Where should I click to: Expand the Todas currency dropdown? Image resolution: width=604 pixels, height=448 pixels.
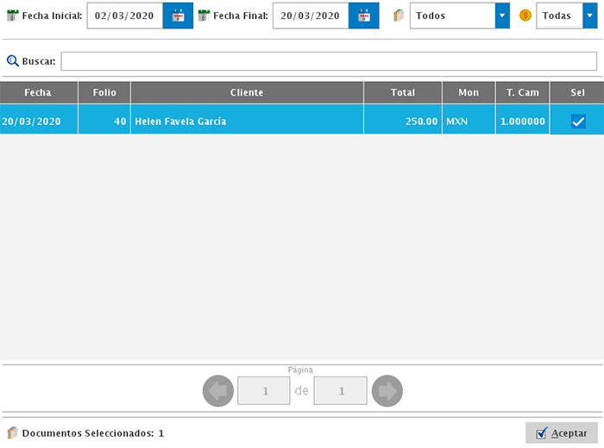click(x=588, y=16)
